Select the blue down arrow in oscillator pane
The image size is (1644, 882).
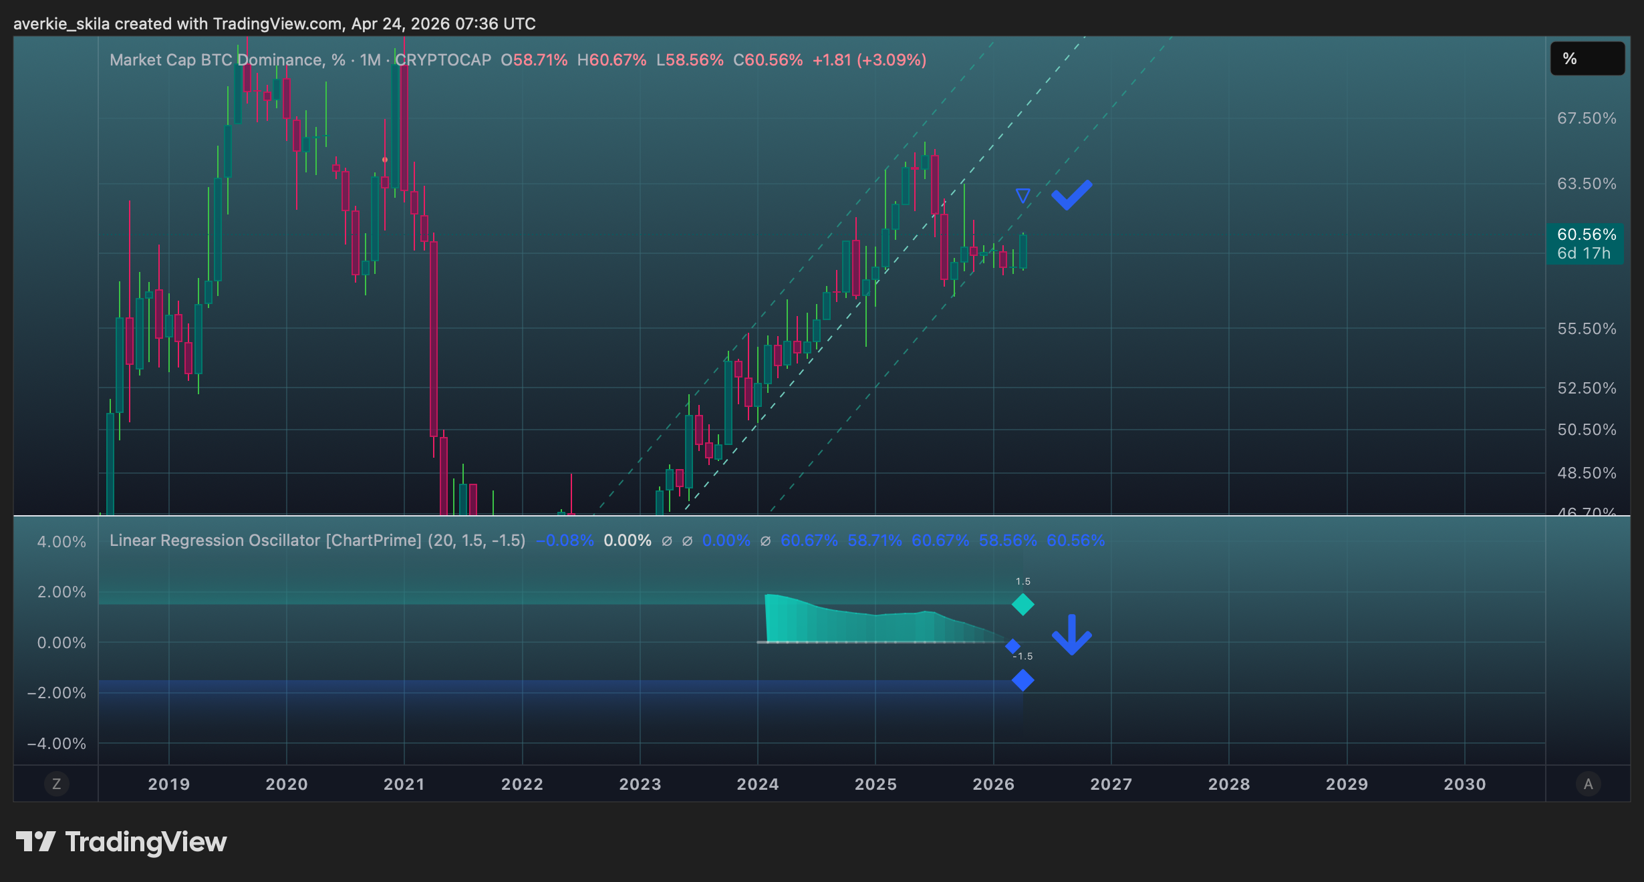click(x=1072, y=635)
